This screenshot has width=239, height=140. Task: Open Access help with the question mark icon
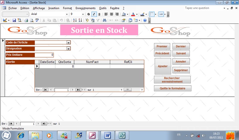[145, 20]
